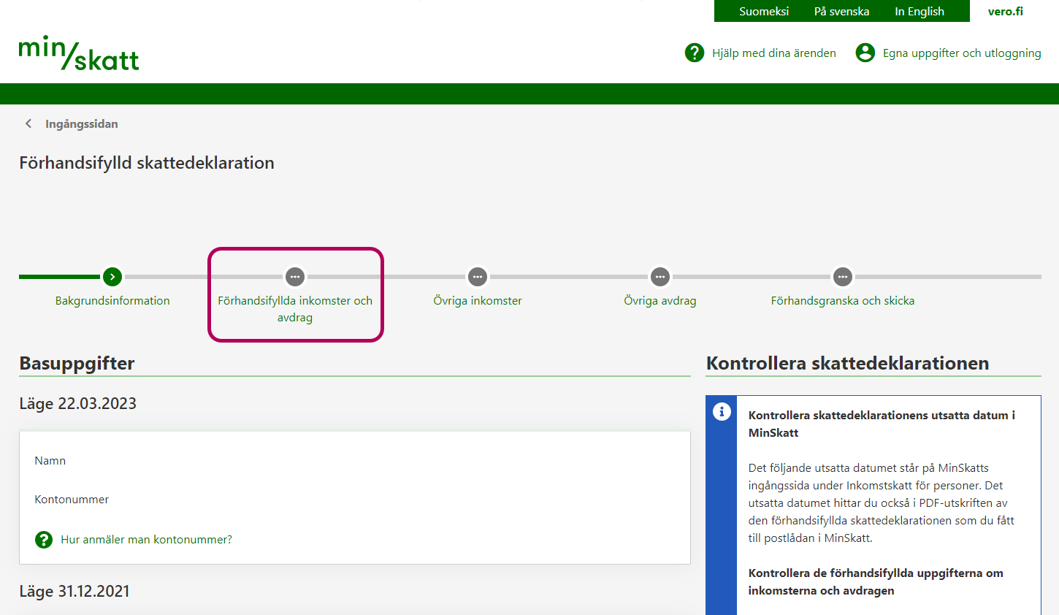Go back to Ingångssidan
The height and width of the screenshot is (615, 1059).
[81, 124]
